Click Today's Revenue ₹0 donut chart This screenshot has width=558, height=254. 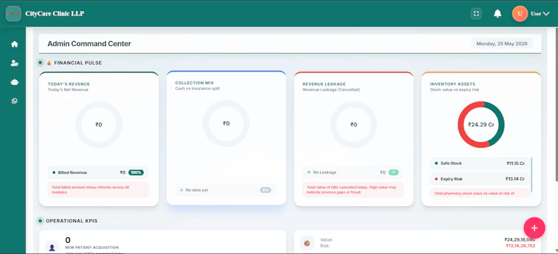[x=98, y=125]
